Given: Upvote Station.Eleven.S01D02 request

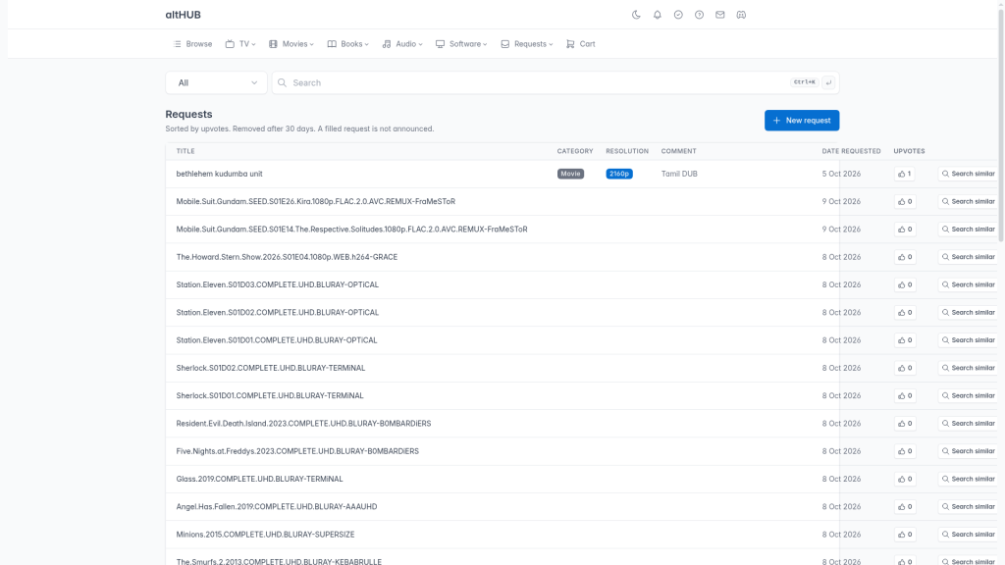Looking at the screenshot, I should [x=905, y=313].
